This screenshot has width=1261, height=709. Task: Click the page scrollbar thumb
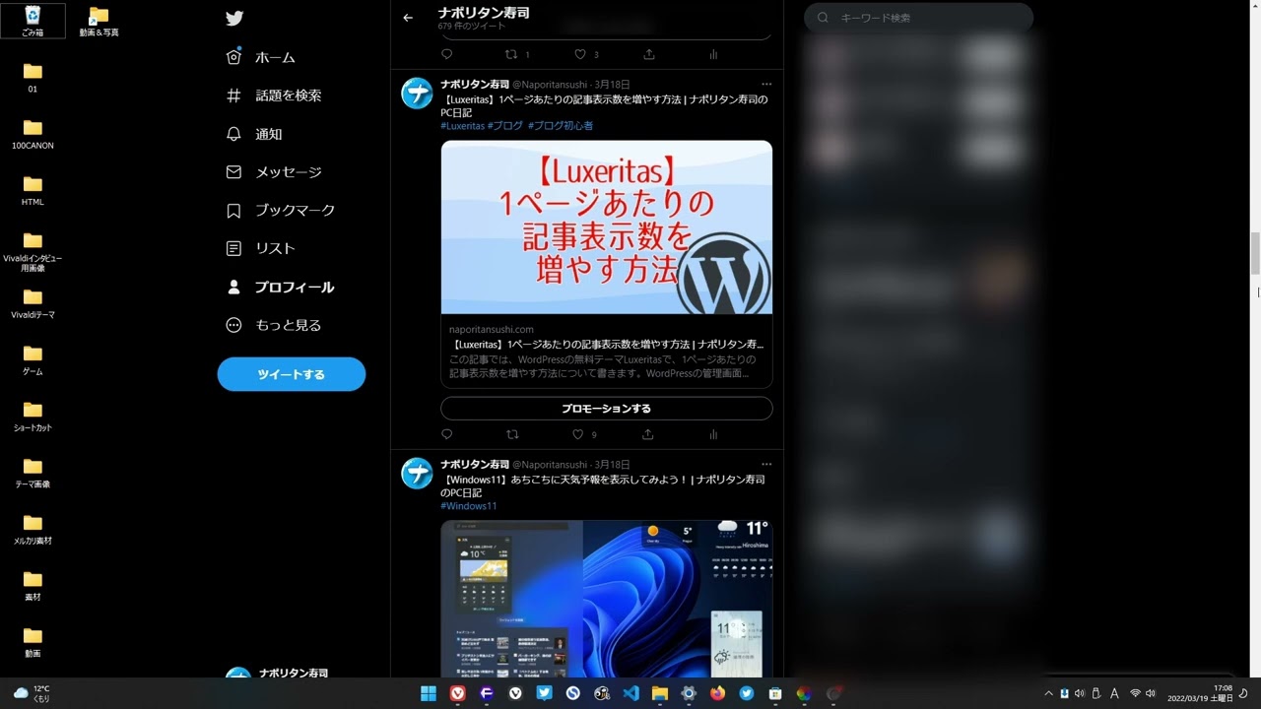coord(1255,254)
